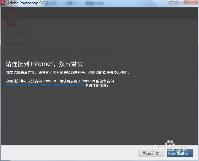199x161 pixels.
Task: Click the text 如果此计算机无法访问 Internet
Action: click(x=31, y=81)
